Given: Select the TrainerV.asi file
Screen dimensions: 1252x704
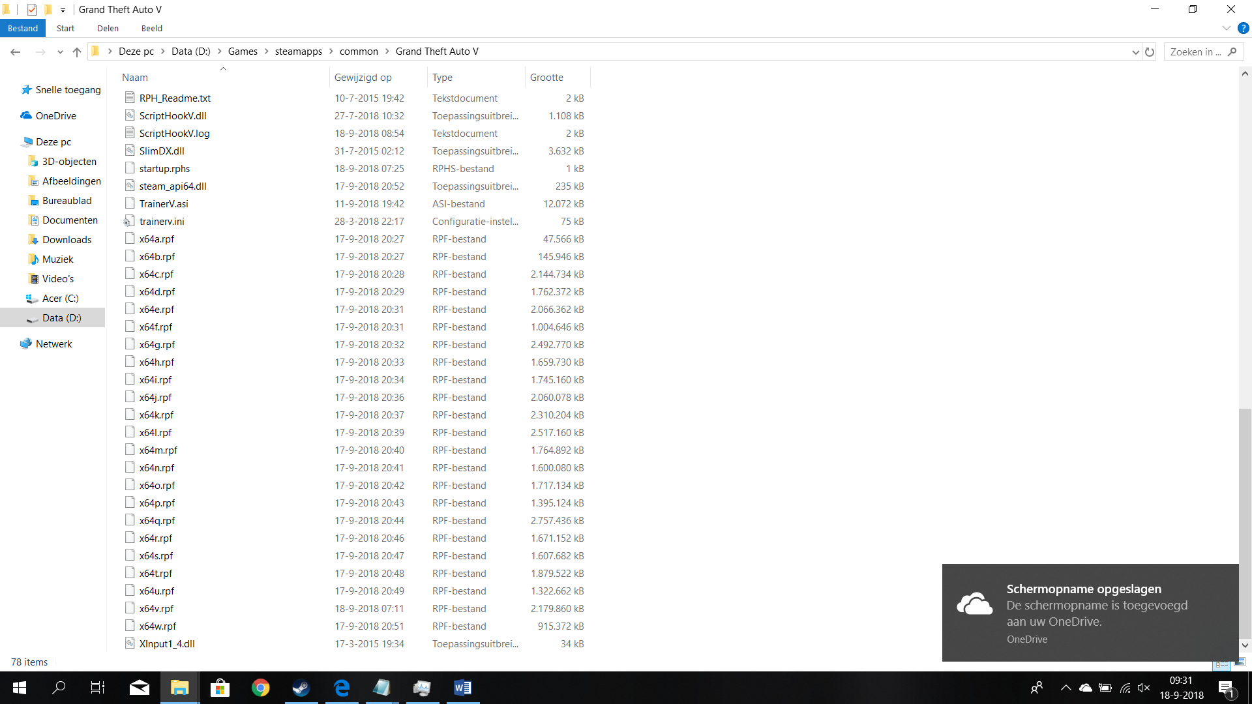Looking at the screenshot, I should pos(164,203).
